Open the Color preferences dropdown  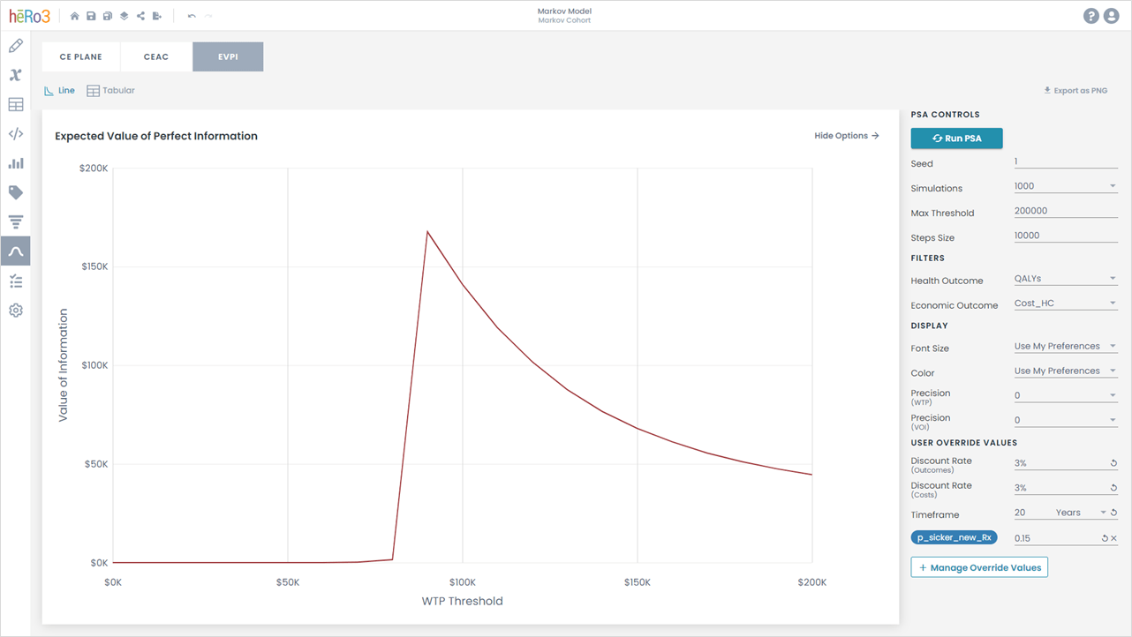click(1066, 371)
